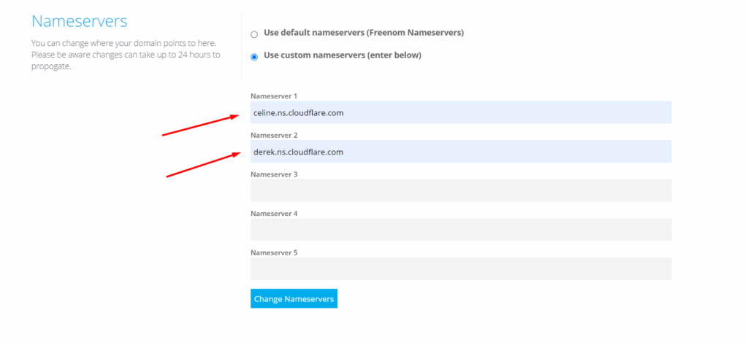Click the blue Nameservers section heading
Screen dimensions: 748x345
(x=80, y=21)
